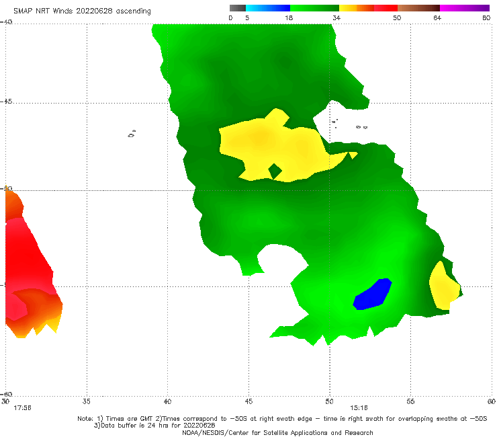The height and width of the screenshot is (437, 497).
Task: Pick the yellow-to-red segment of the color bar
Action: [368, 8]
